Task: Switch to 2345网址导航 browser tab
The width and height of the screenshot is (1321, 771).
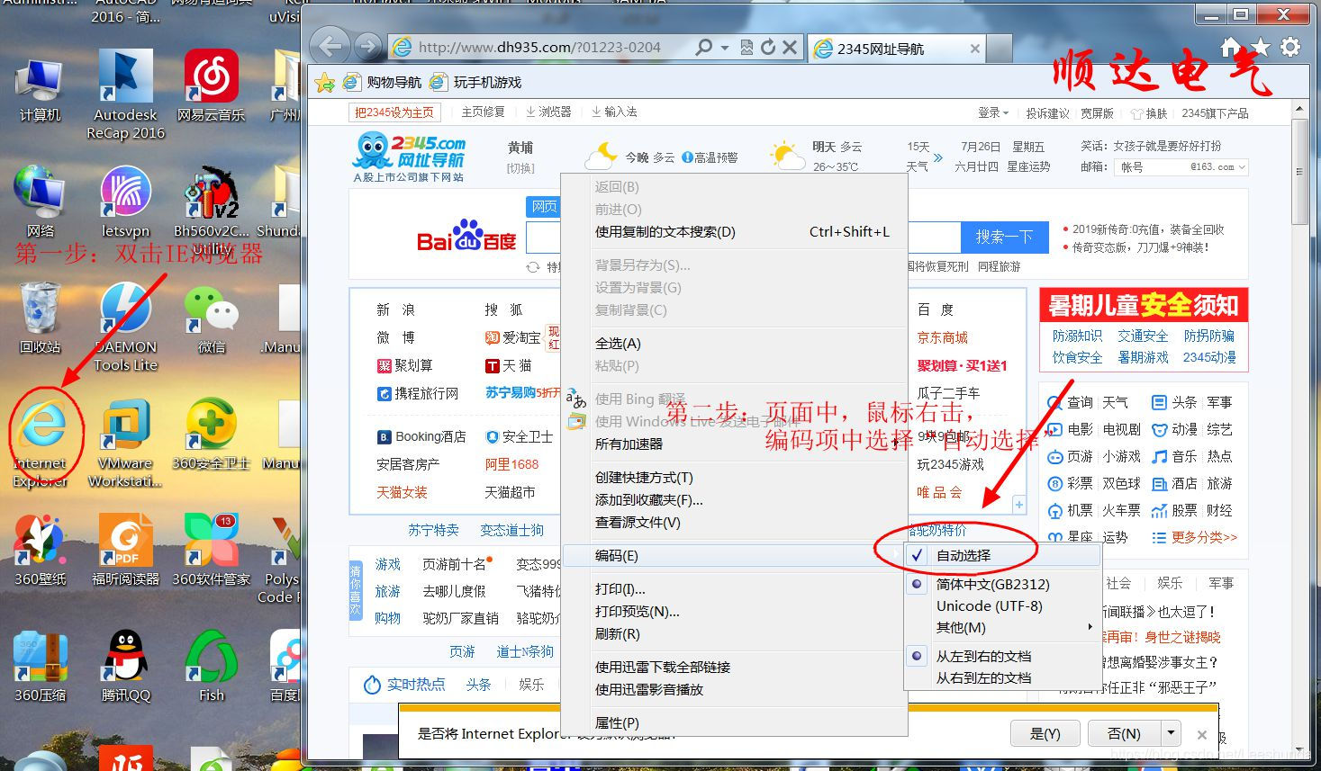Action: click(x=897, y=49)
